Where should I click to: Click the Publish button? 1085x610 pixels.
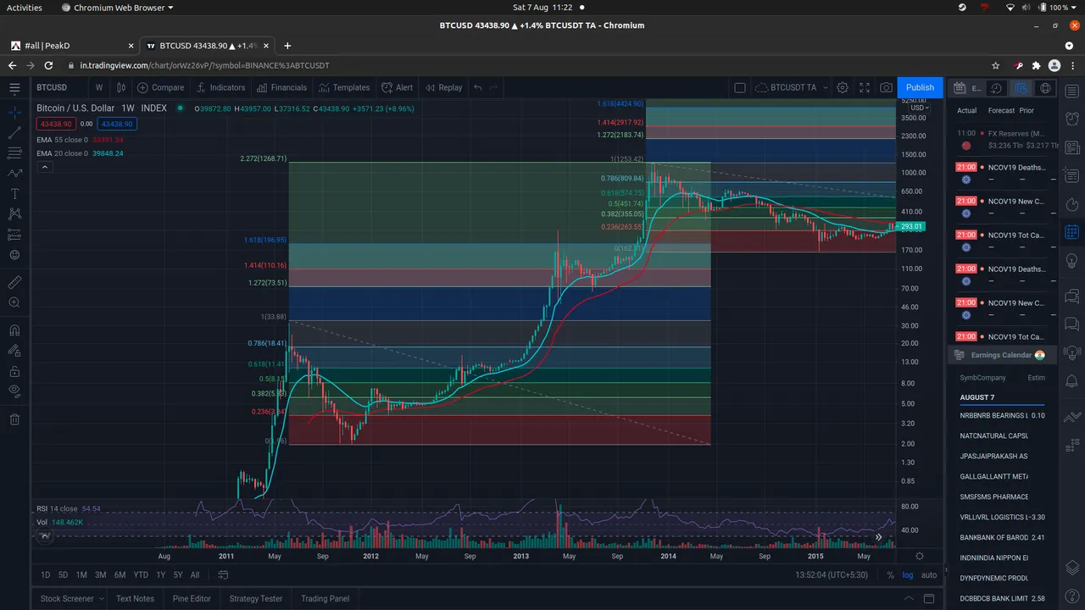[x=920, y=87]
